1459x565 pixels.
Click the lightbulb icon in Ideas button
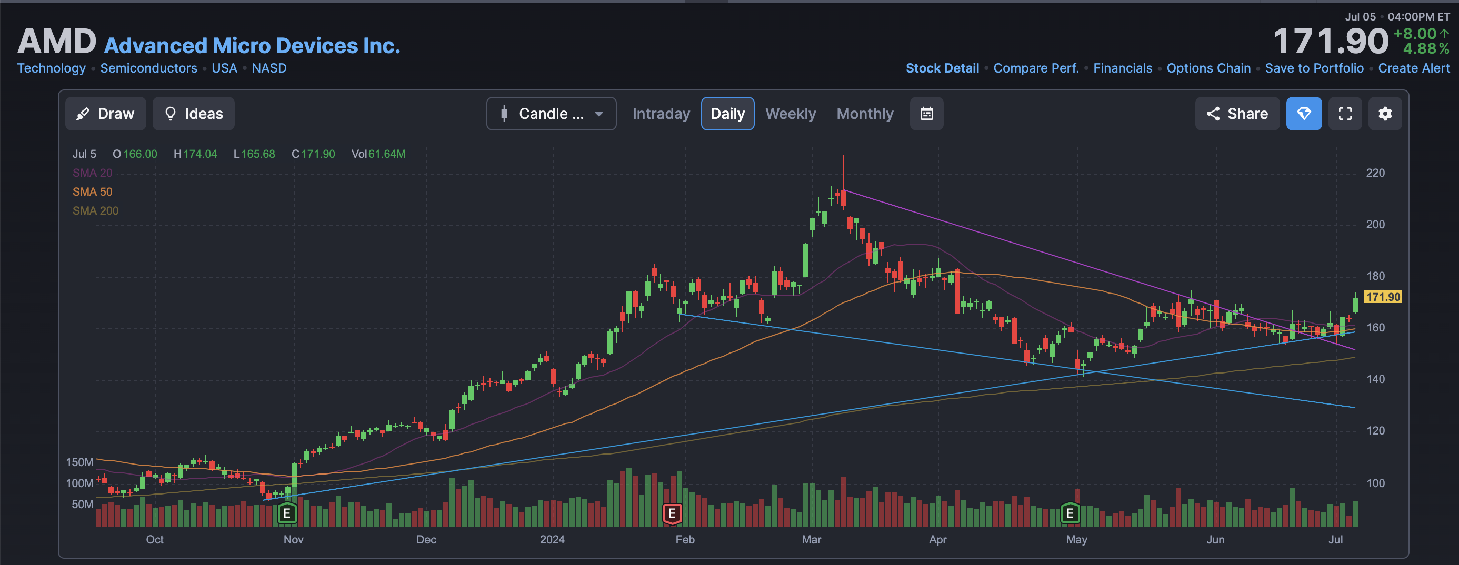[x=170, y=114]
